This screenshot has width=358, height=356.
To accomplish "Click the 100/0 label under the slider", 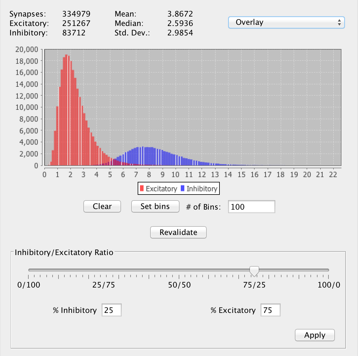I will (x=329, y=285).
